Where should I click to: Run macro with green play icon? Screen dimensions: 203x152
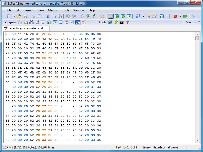pyautogui.click(x=185, y=16)
